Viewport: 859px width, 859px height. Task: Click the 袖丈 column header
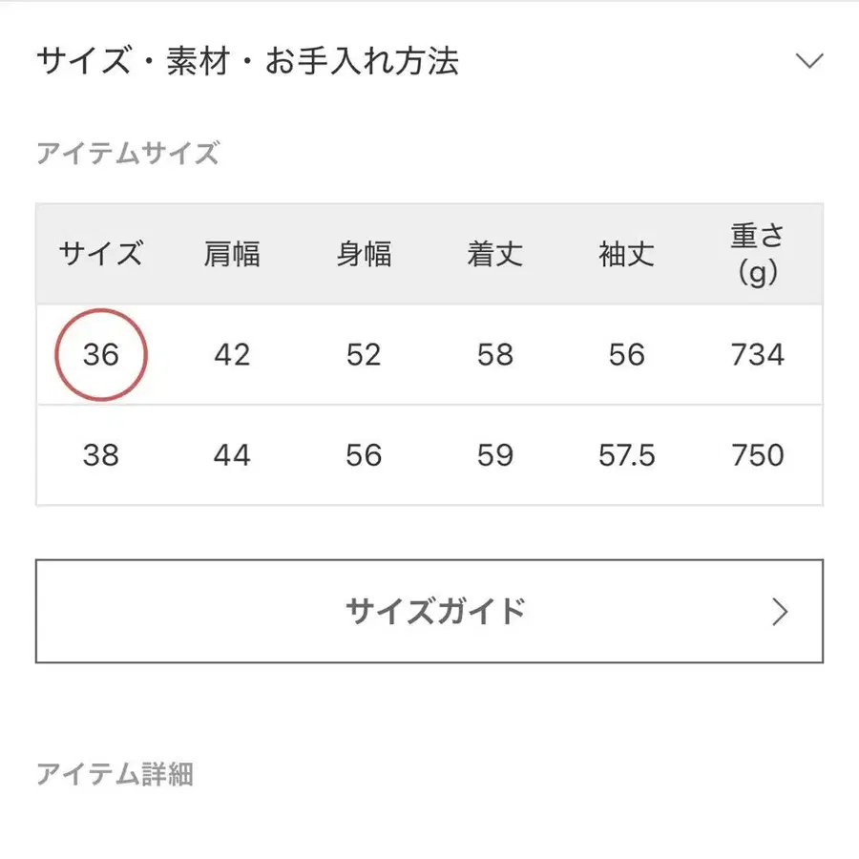tap(626, 255)
